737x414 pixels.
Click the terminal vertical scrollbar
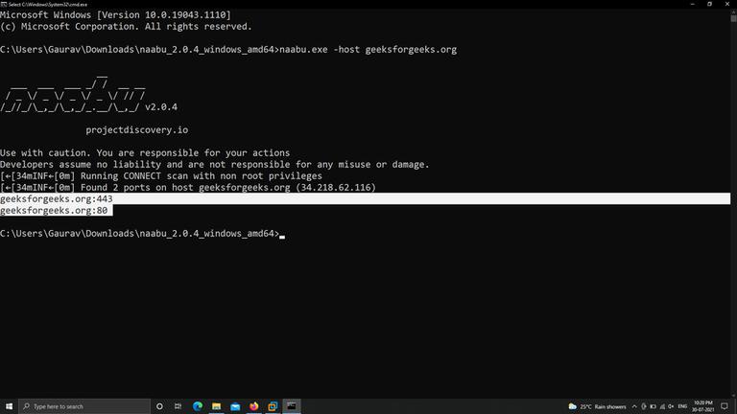[x=733, y=203]
